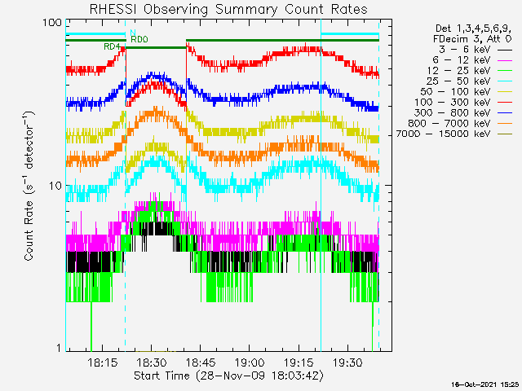Click the green line sample for 12 - 25 keV
This screenshot has height=391, width=522.
click(x=505, y=71)
